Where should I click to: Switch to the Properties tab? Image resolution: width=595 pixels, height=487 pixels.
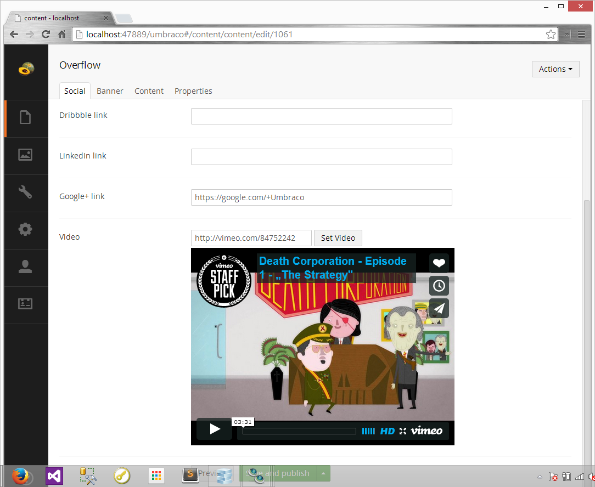[194, 91]
